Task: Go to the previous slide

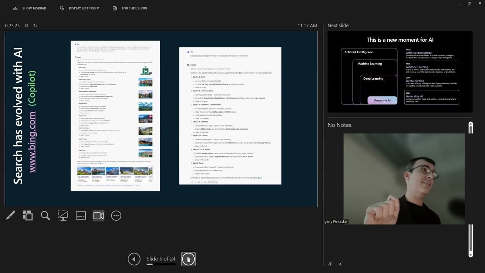Action: pos(134,259)
